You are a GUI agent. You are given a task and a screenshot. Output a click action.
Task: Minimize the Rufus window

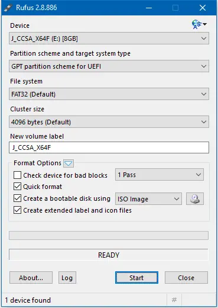(149, 8)
